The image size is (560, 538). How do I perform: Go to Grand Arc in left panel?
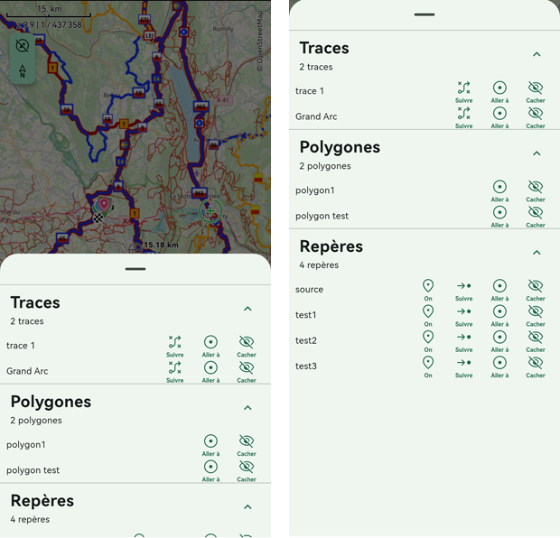coord(210,372)
